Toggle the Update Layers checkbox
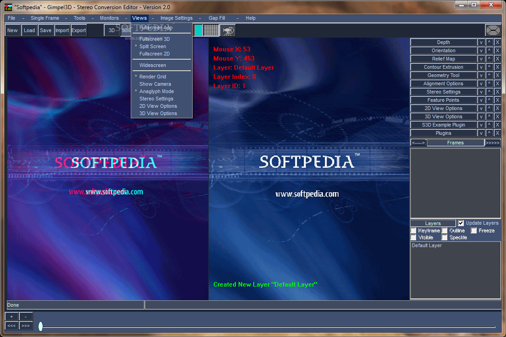The image size is (506, 337). pyautogui.click(x=461, y=223)
